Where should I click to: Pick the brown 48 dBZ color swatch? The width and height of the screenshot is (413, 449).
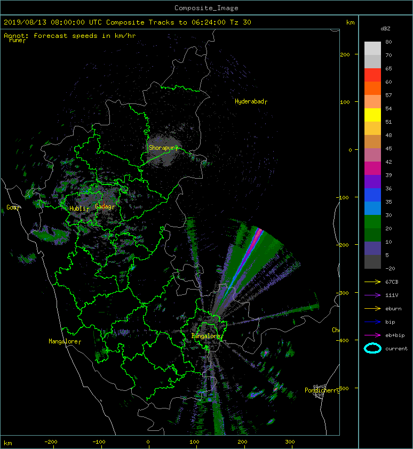tap(372, 141)
